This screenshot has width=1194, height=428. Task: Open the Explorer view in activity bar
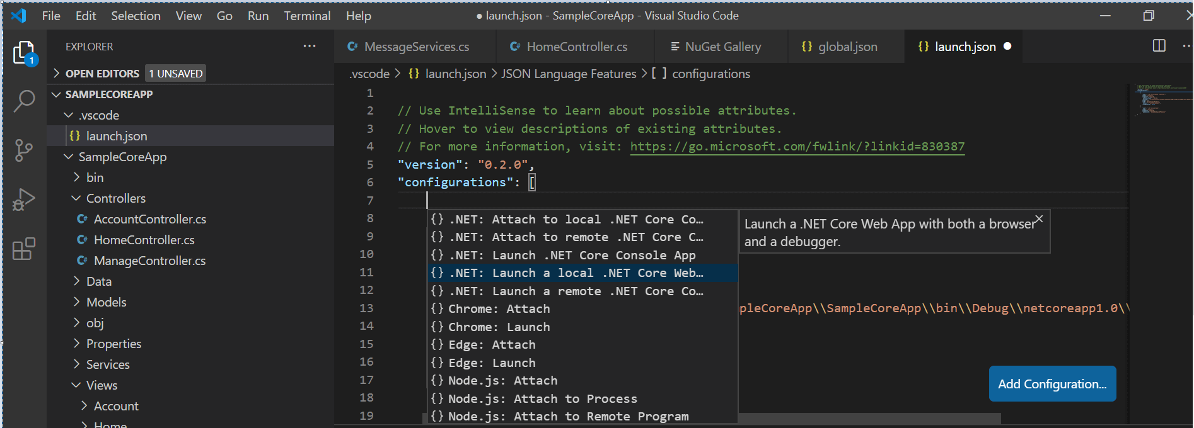pos(24,53)
